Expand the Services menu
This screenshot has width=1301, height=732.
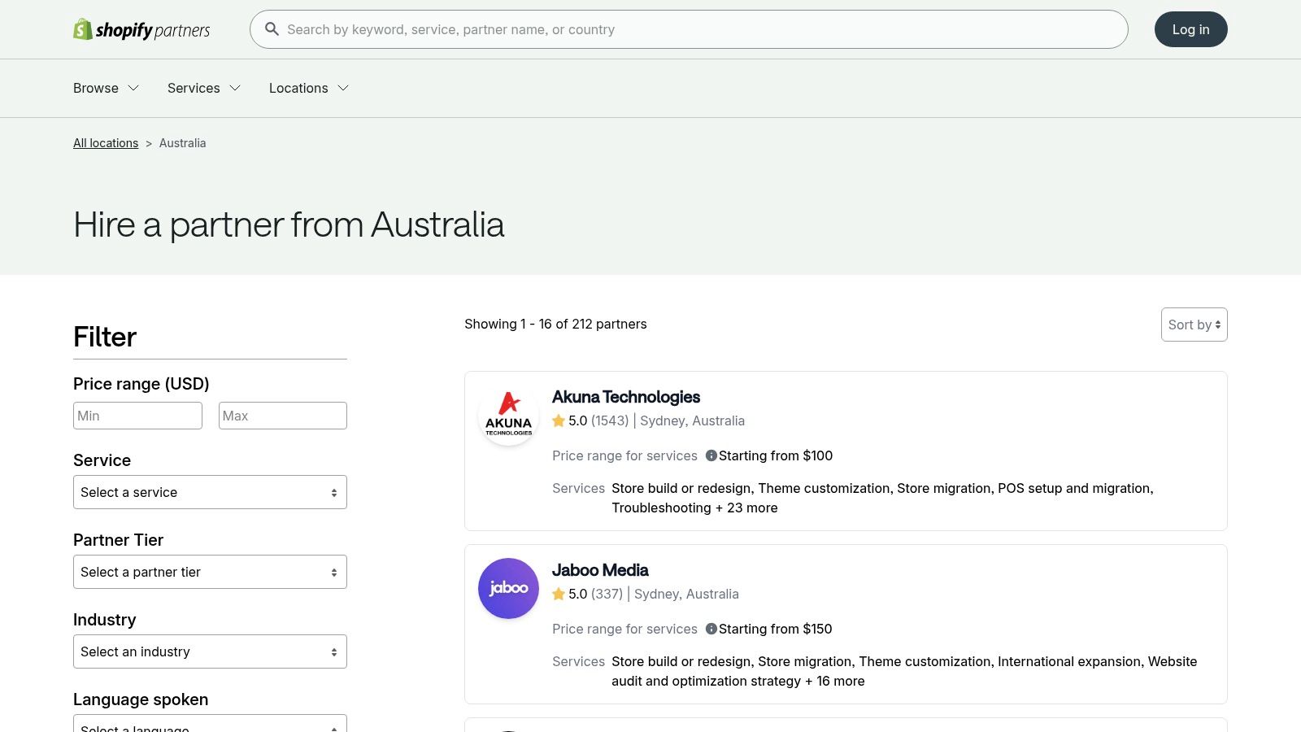(204, 88)
